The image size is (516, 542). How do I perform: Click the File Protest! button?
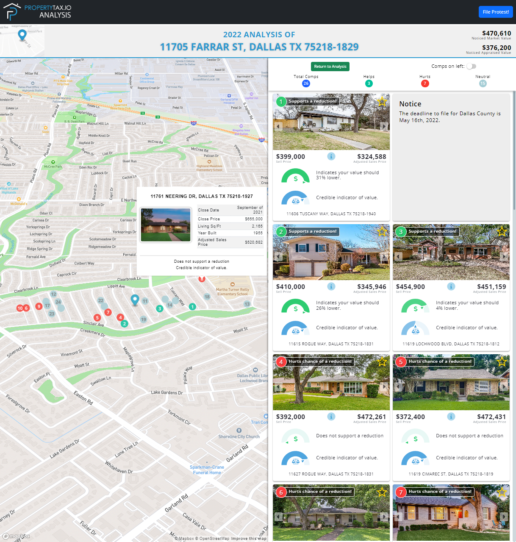495,12
